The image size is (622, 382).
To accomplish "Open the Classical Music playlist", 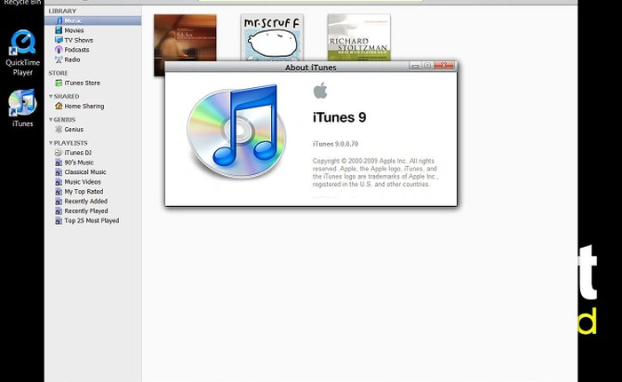I will point(84,171).
